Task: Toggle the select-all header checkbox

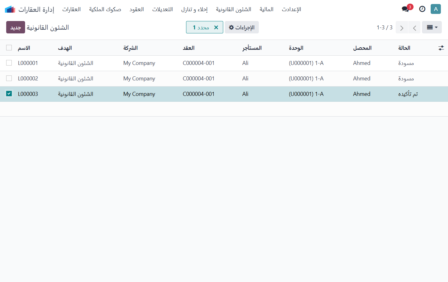Action: 9,48
